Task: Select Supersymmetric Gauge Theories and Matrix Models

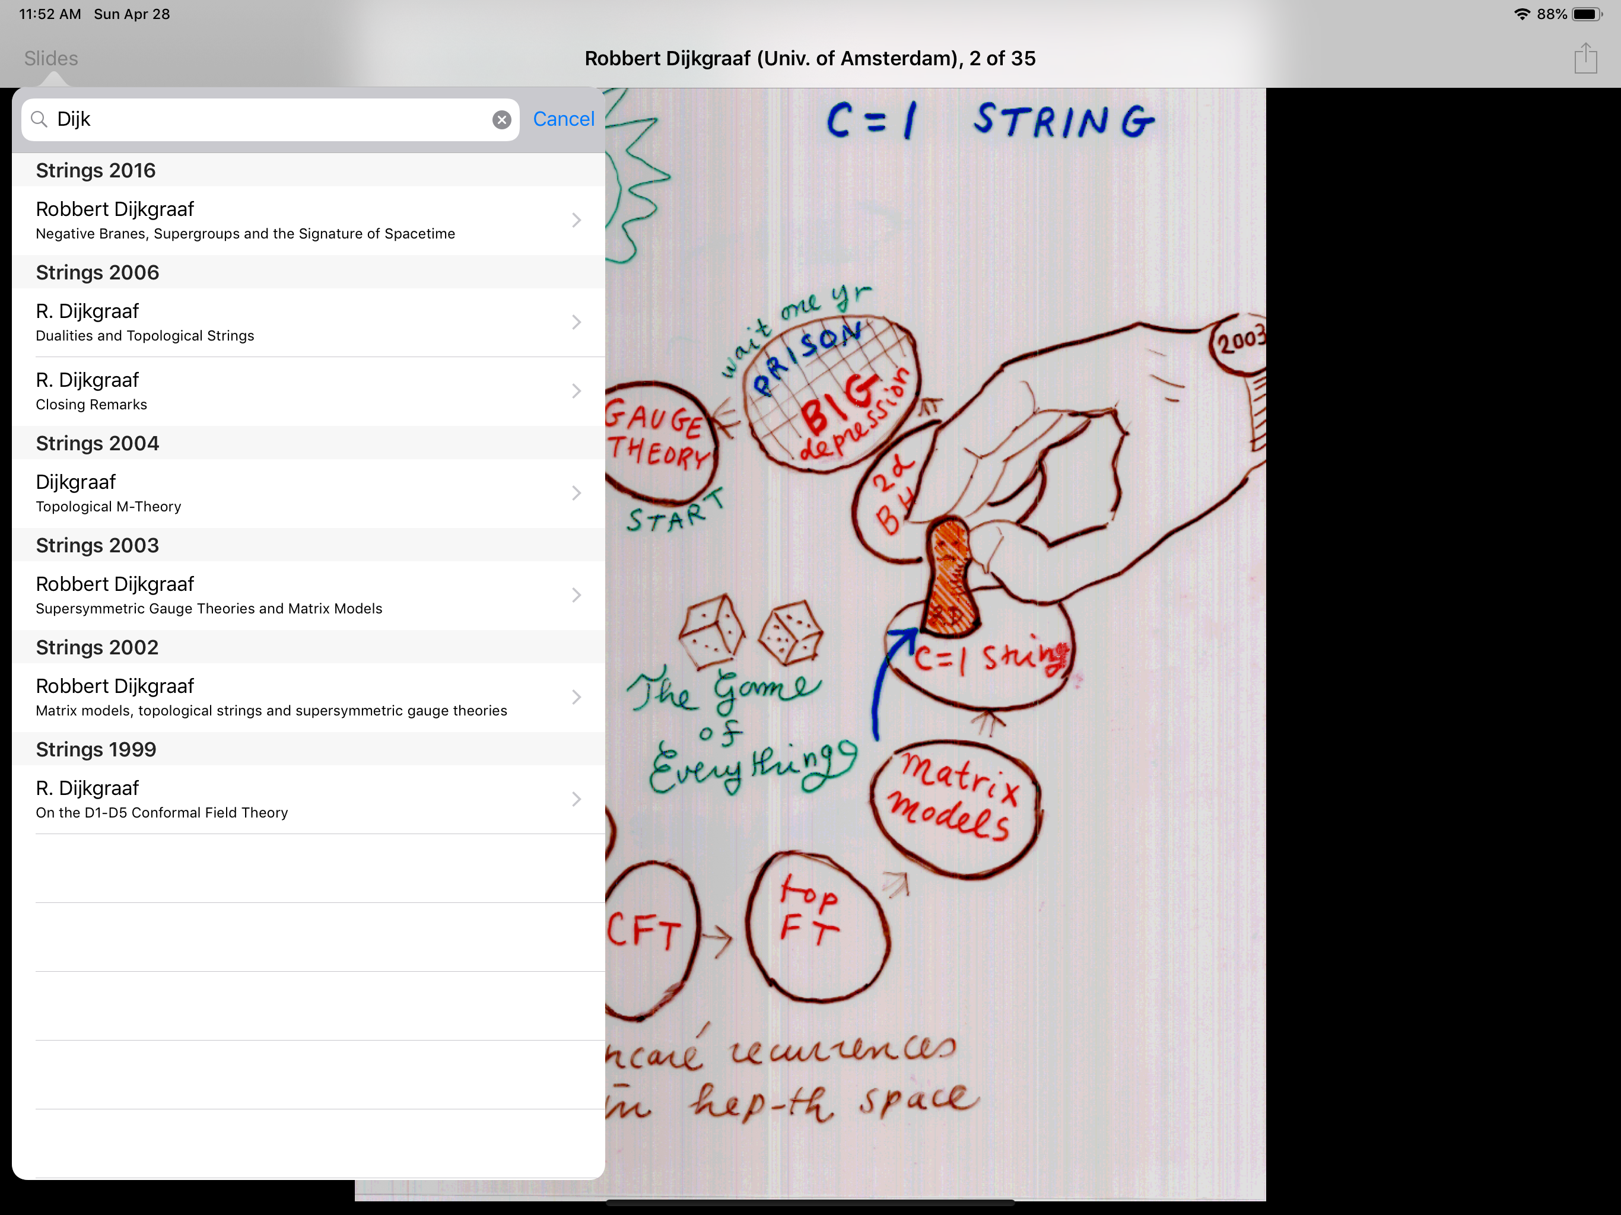Action: click(x=309, y=595)
